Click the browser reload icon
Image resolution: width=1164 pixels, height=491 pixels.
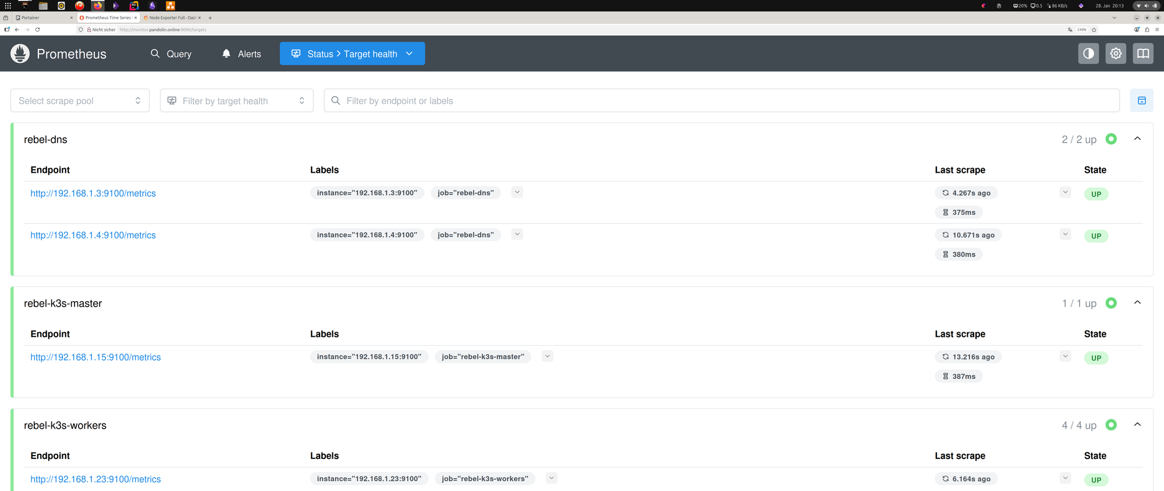(x=38, y=30)
